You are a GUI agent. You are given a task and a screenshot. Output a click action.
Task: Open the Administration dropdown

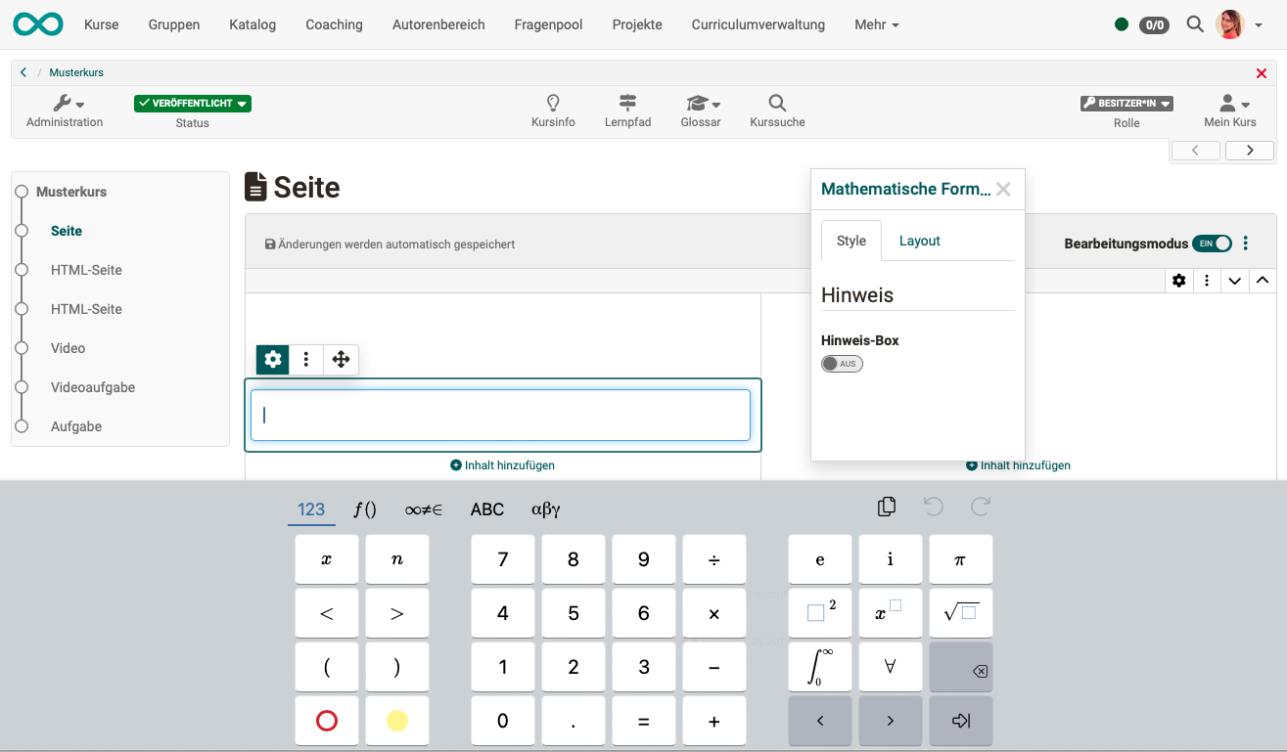click(x=65, y=104)
